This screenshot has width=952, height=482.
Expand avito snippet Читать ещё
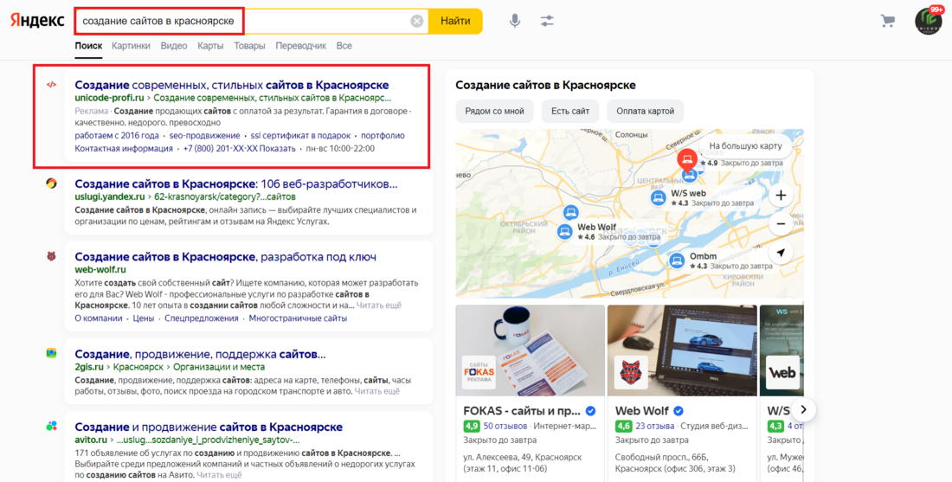[220, 476]
